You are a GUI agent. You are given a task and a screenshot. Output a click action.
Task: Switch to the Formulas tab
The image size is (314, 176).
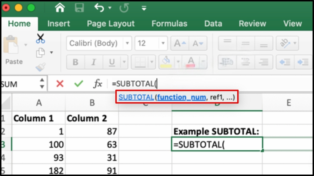[x=169, y=24]
